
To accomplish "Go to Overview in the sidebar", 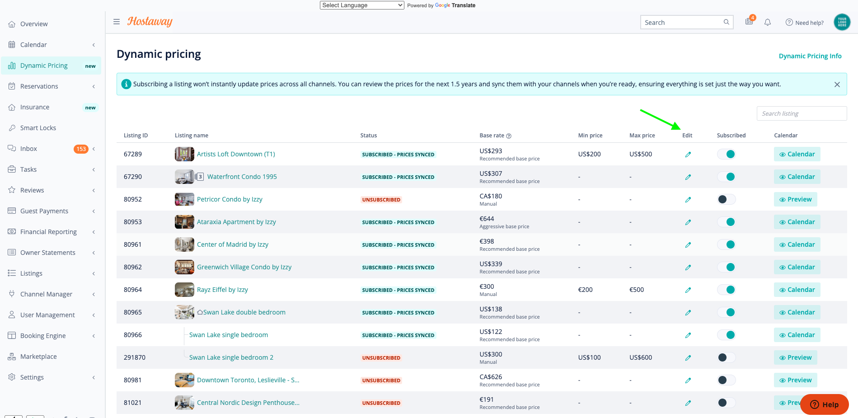I will point(34,24).
